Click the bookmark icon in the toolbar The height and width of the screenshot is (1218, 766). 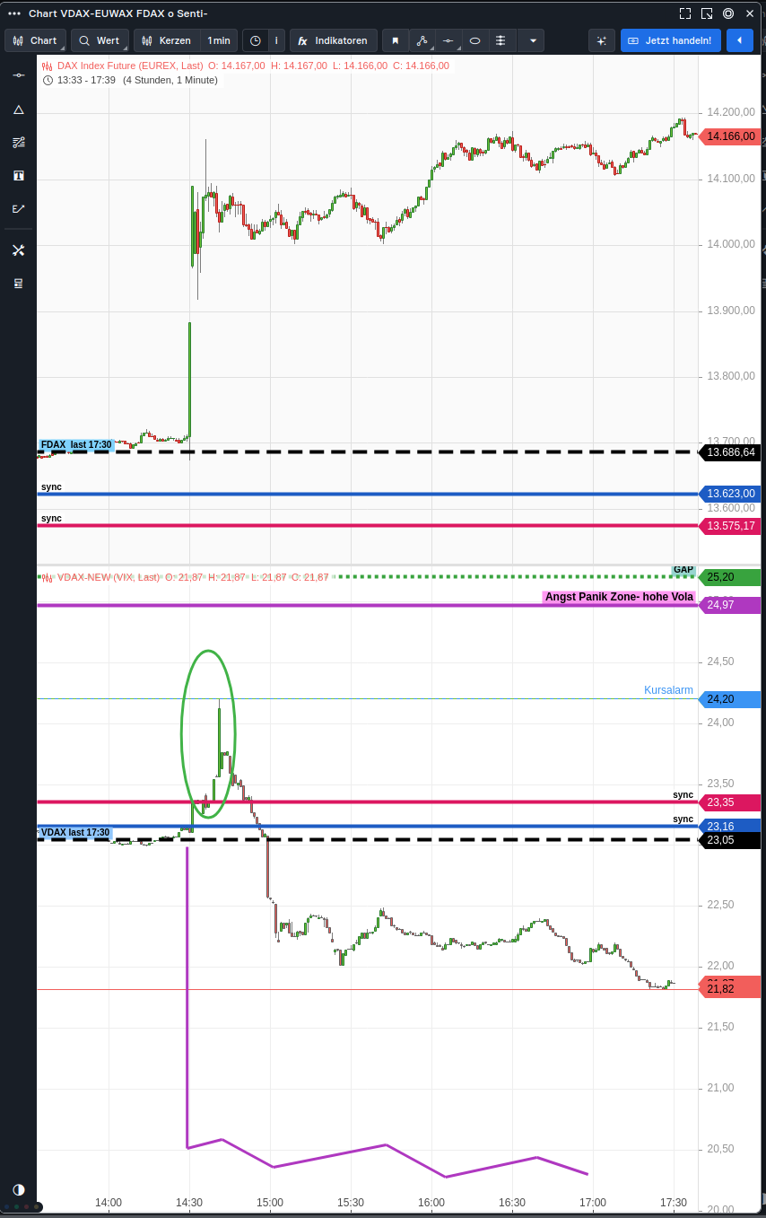click(x=395, y=40)
